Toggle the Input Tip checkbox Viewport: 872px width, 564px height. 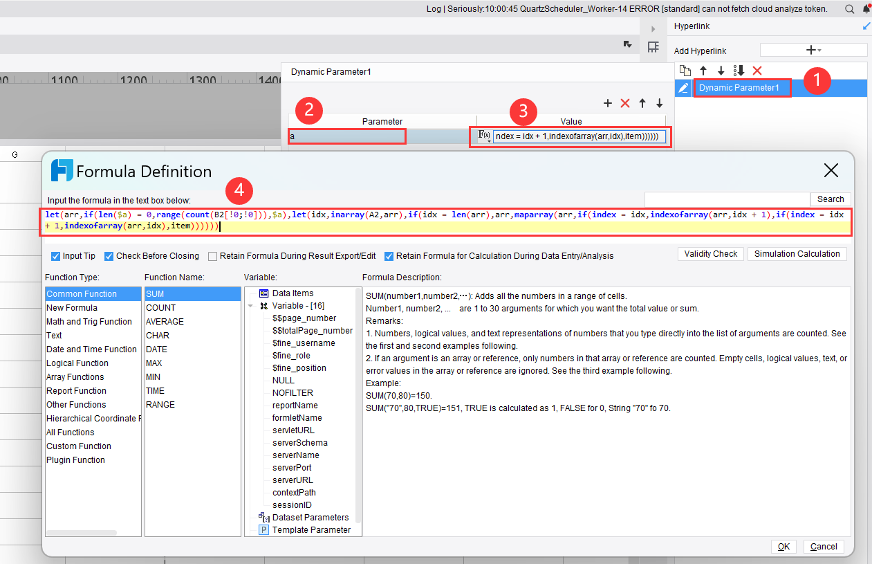(56, 256)
